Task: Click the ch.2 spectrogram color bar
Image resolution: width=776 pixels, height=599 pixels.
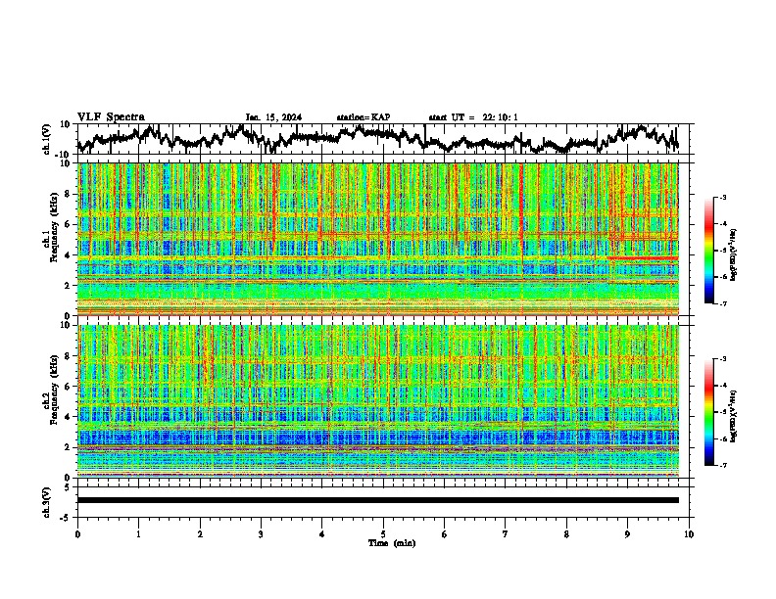Action: (708, 412)
